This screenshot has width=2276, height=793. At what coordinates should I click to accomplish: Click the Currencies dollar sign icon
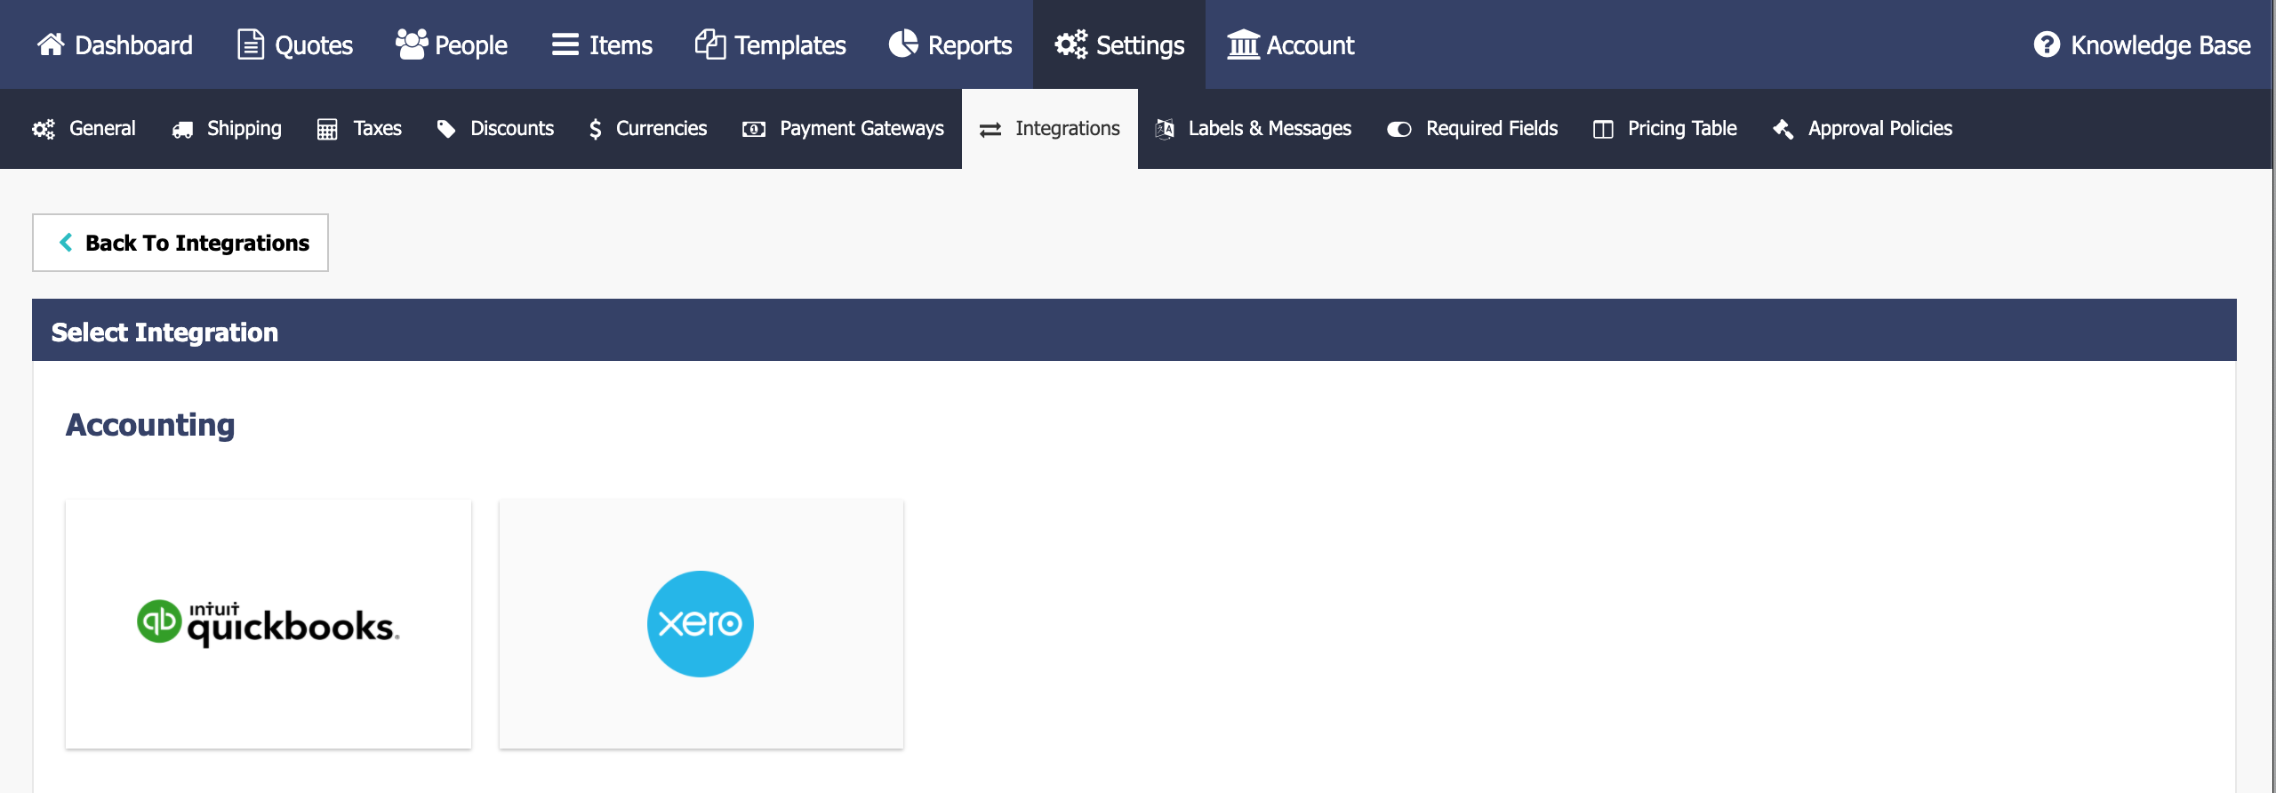coord(596,130)
